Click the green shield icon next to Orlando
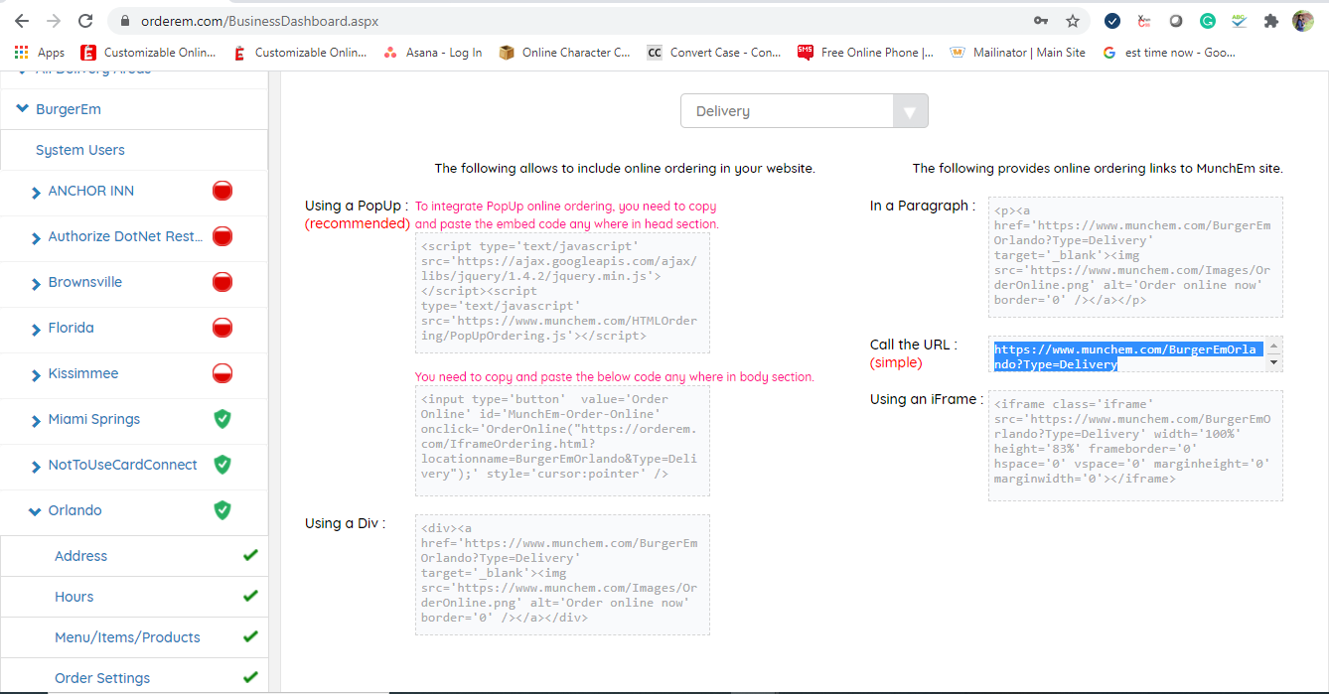 (x=222, y=510)
